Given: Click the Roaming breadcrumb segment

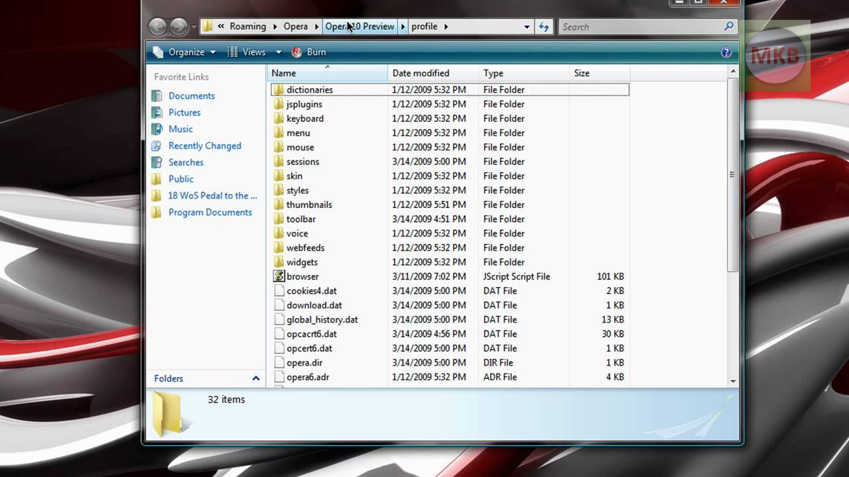Looking at the screenshot, I should 247,26.
